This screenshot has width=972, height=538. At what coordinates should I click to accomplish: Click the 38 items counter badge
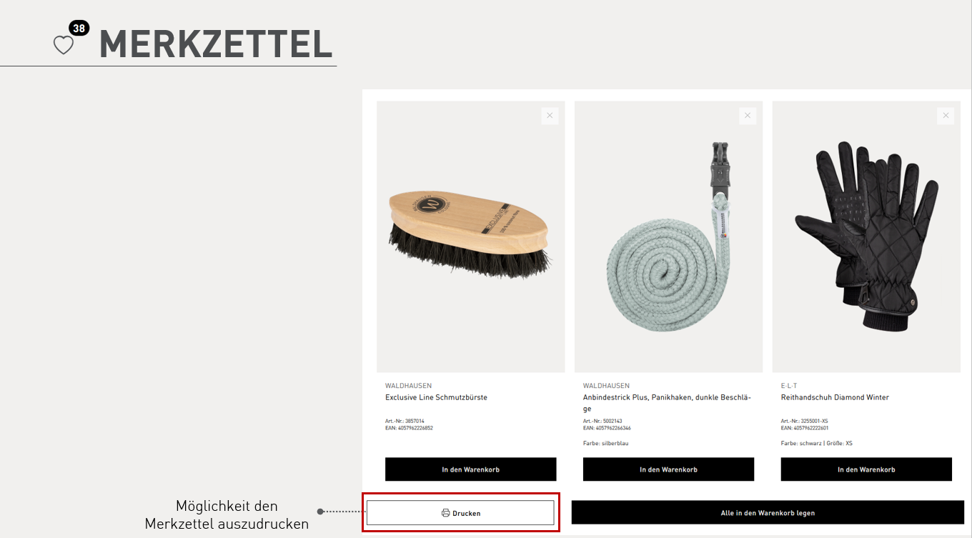pos(79,29)
